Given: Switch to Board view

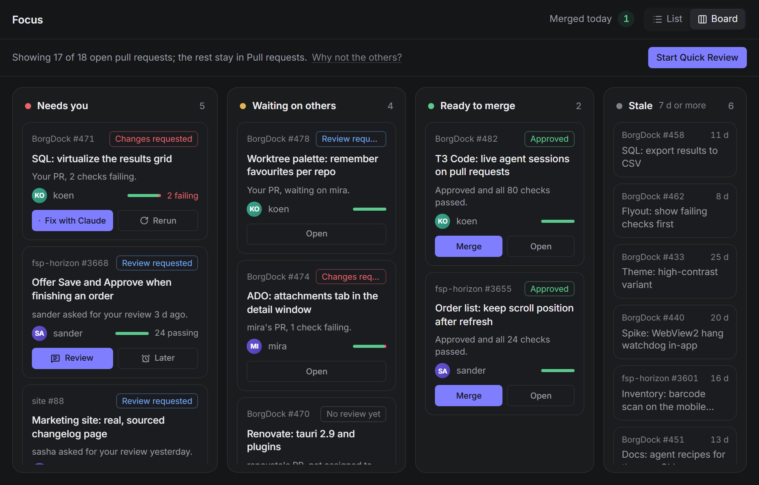Looking at the screenshot, I should (x=718, y=19).
